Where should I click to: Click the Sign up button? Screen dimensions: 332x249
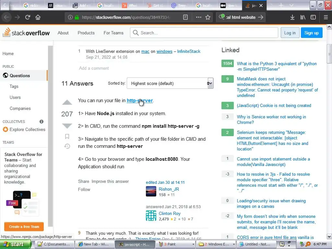coord(312,33)
